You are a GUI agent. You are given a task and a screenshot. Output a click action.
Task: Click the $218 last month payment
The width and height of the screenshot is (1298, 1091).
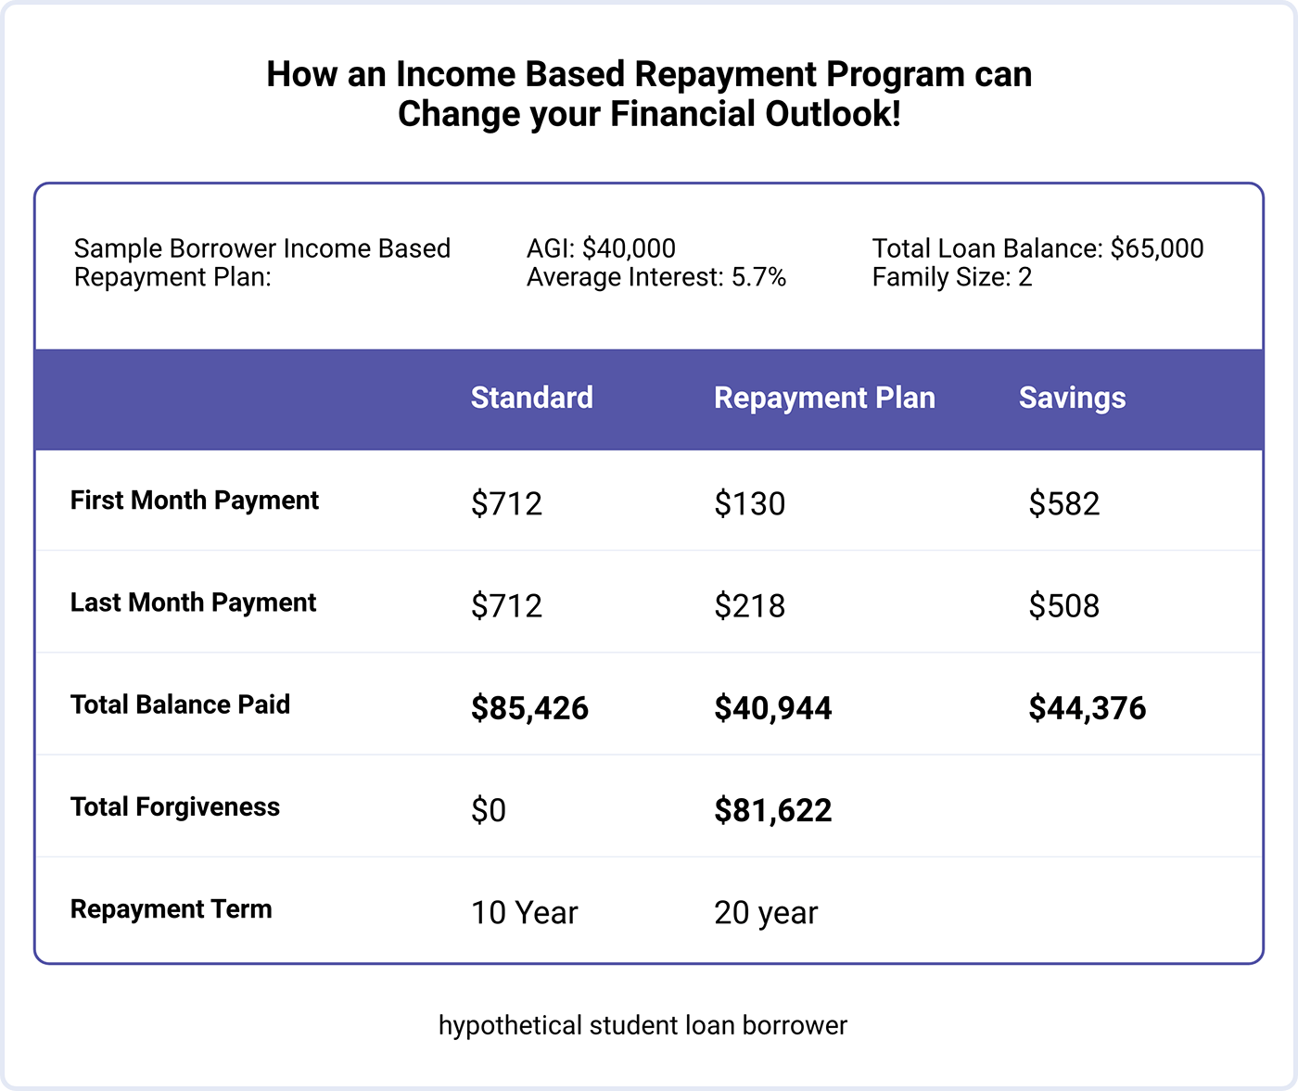(750, 605)
